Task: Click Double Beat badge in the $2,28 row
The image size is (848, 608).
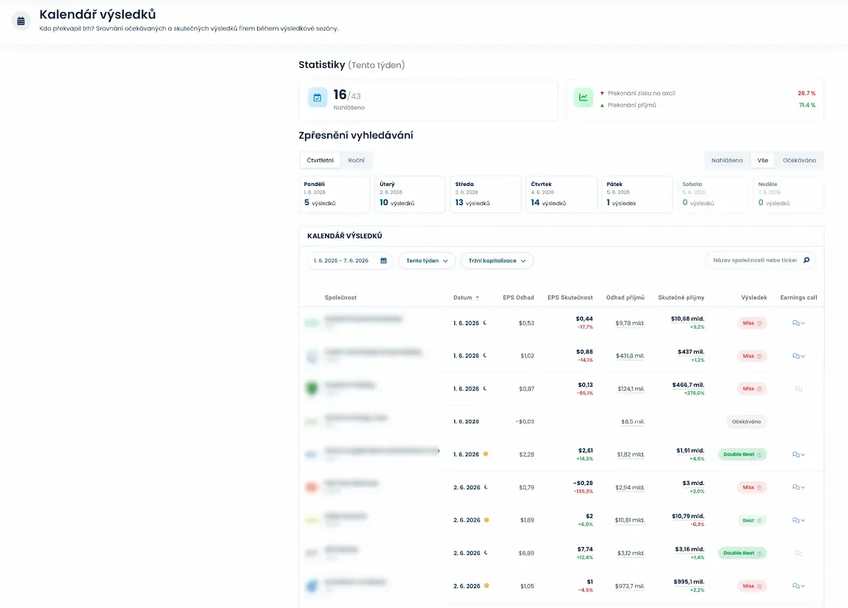Action: [x=743, y=455]
